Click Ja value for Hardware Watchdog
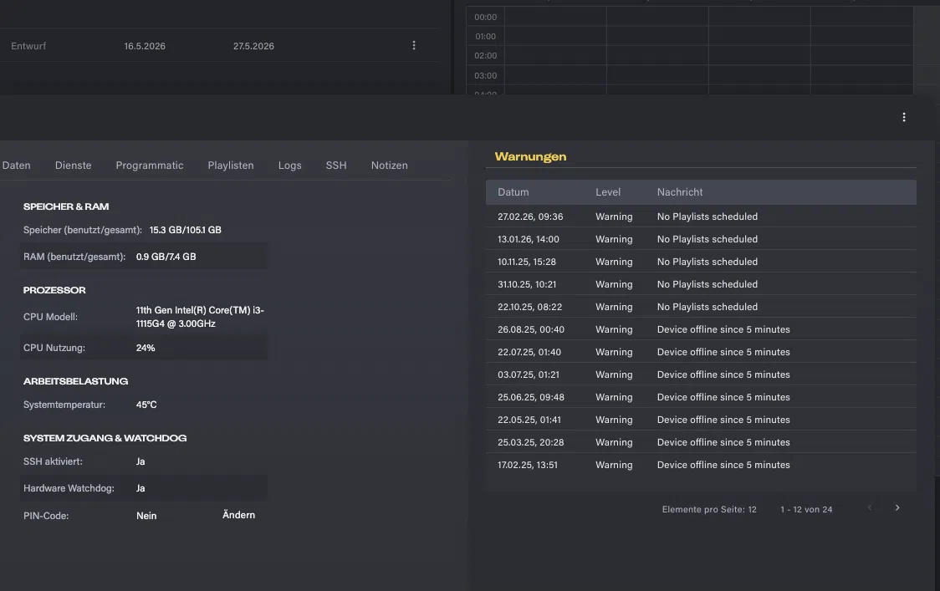 [x=140, y=488]
